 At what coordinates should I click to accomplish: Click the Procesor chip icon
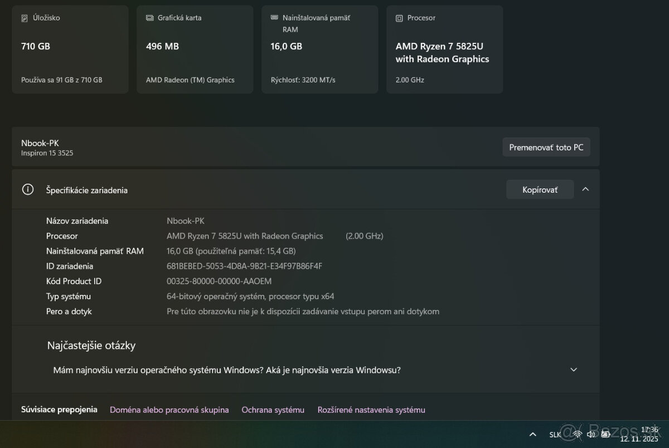pyautogui.click(x=399, y=18)
